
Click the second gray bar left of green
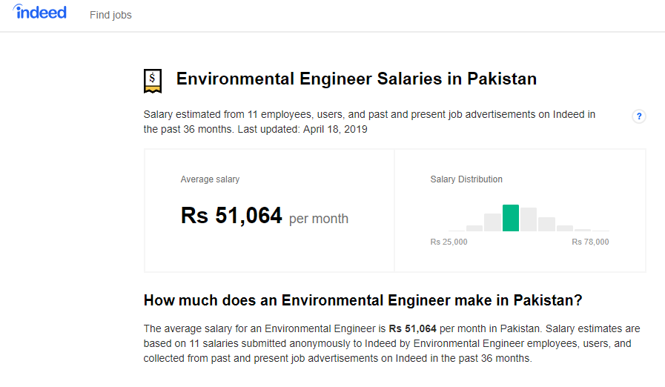pos(474,228)
